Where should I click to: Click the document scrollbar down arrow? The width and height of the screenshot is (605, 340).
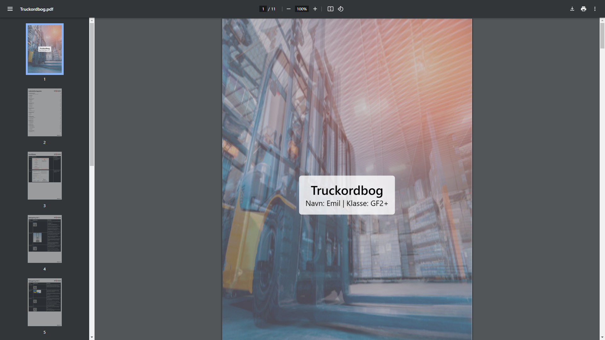coord(602,337)
